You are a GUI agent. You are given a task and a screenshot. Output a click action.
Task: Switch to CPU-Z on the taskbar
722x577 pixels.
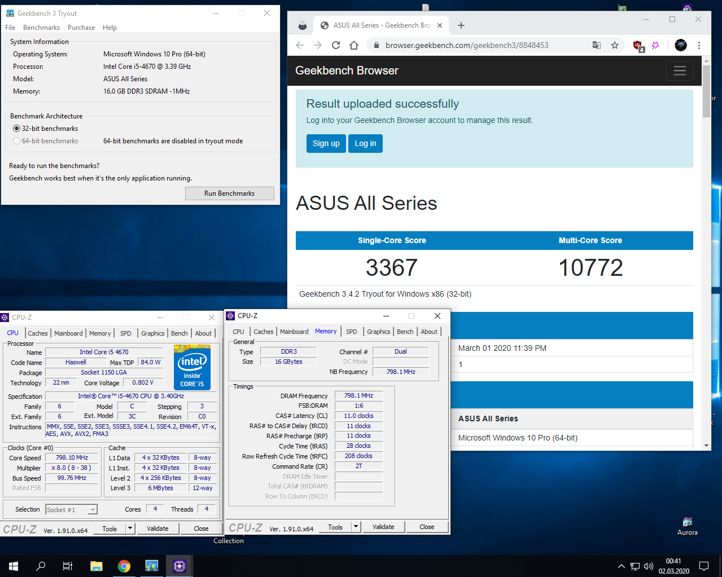pyautogui.click(x=180, y=566)
